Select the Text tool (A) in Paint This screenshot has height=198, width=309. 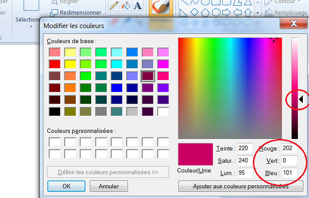138,6
